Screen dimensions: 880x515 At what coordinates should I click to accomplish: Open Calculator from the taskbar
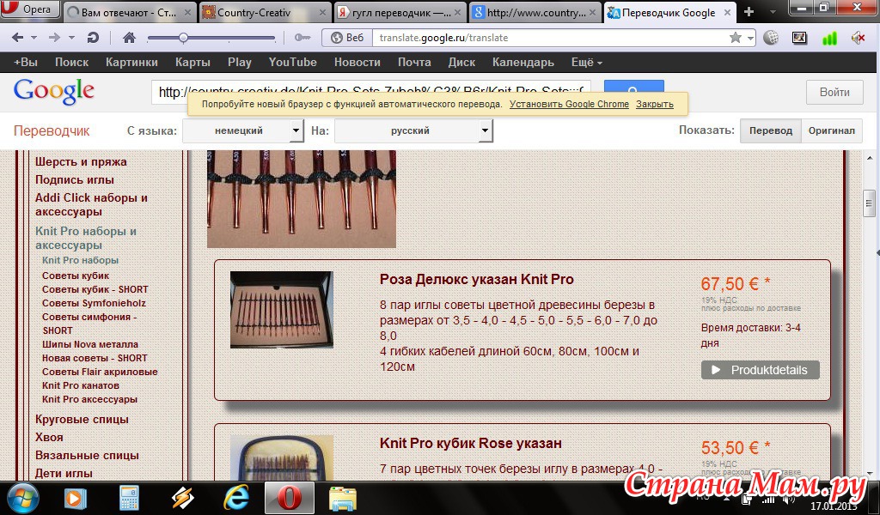click(129, 498)
